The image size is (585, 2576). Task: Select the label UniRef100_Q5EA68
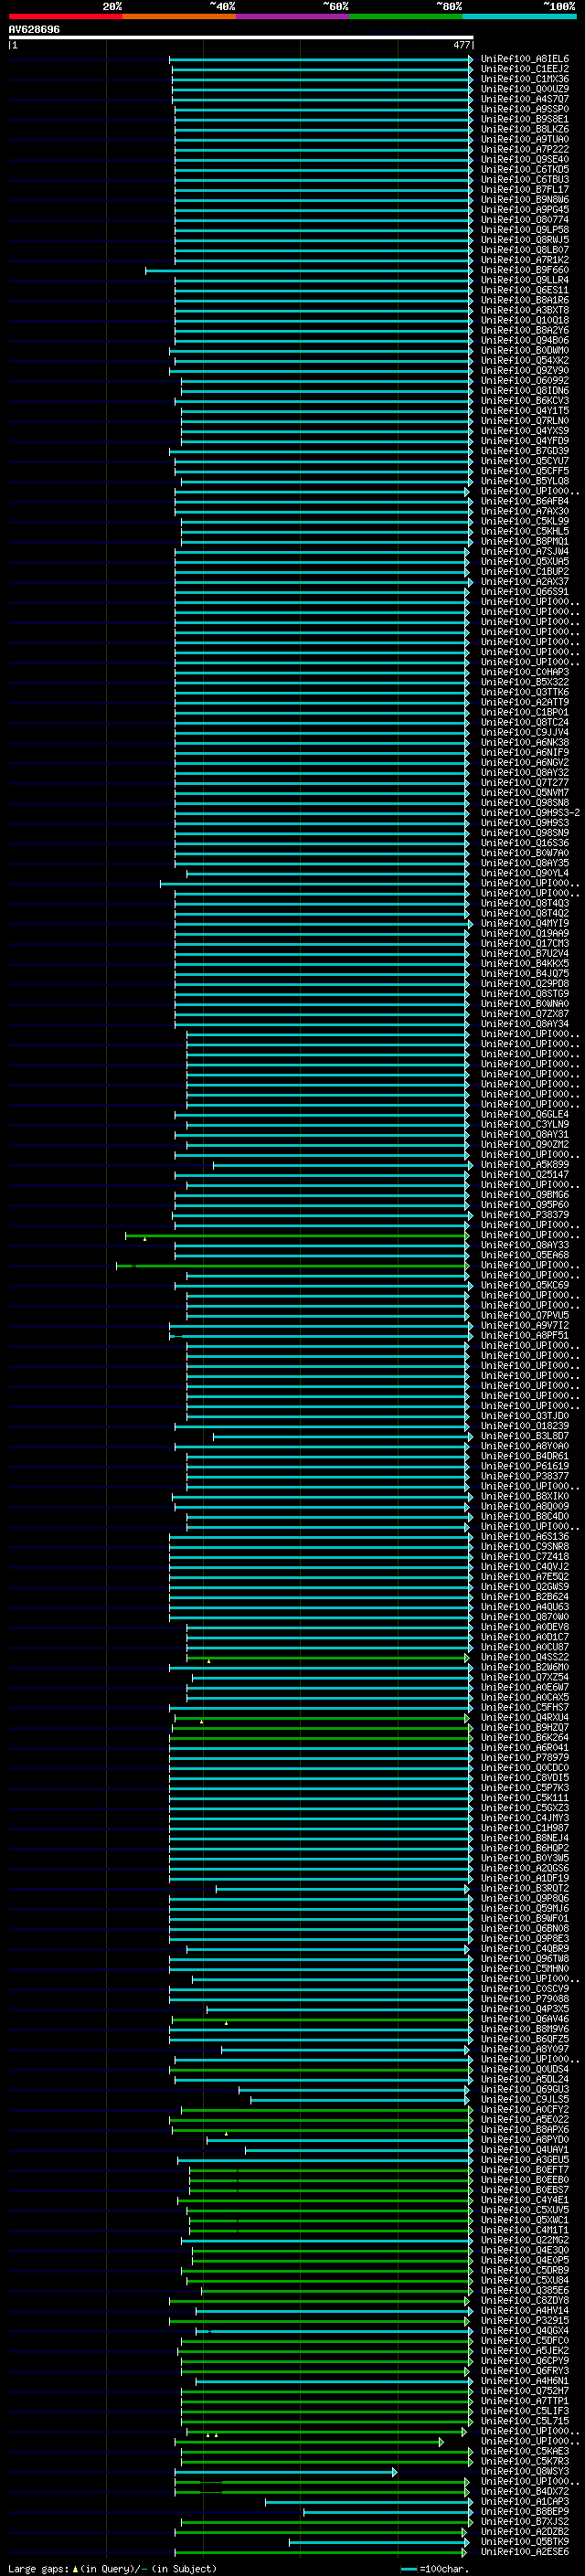[524, 1255]
